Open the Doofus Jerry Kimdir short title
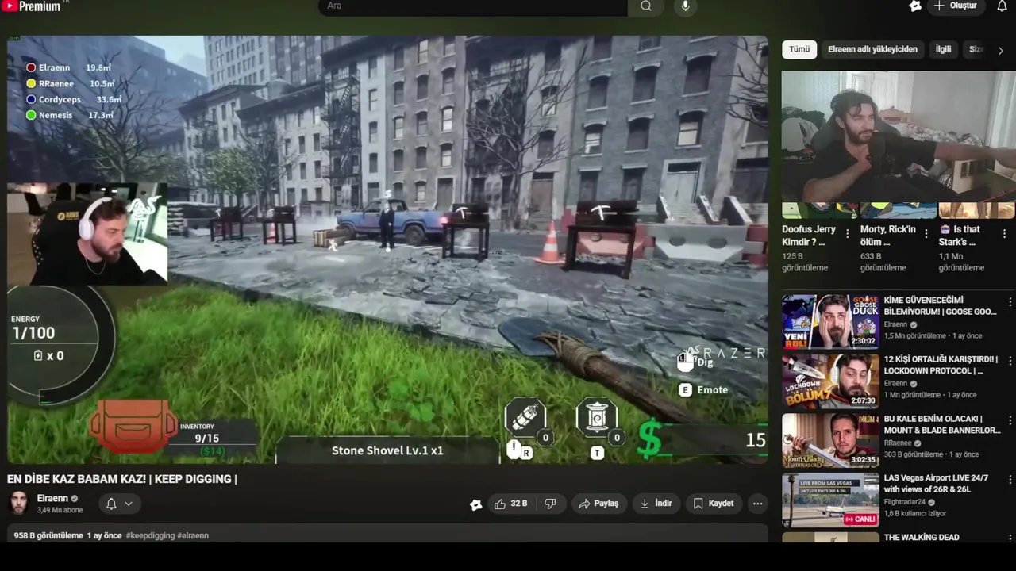The image size is (1016, 571). coord(809,236)
